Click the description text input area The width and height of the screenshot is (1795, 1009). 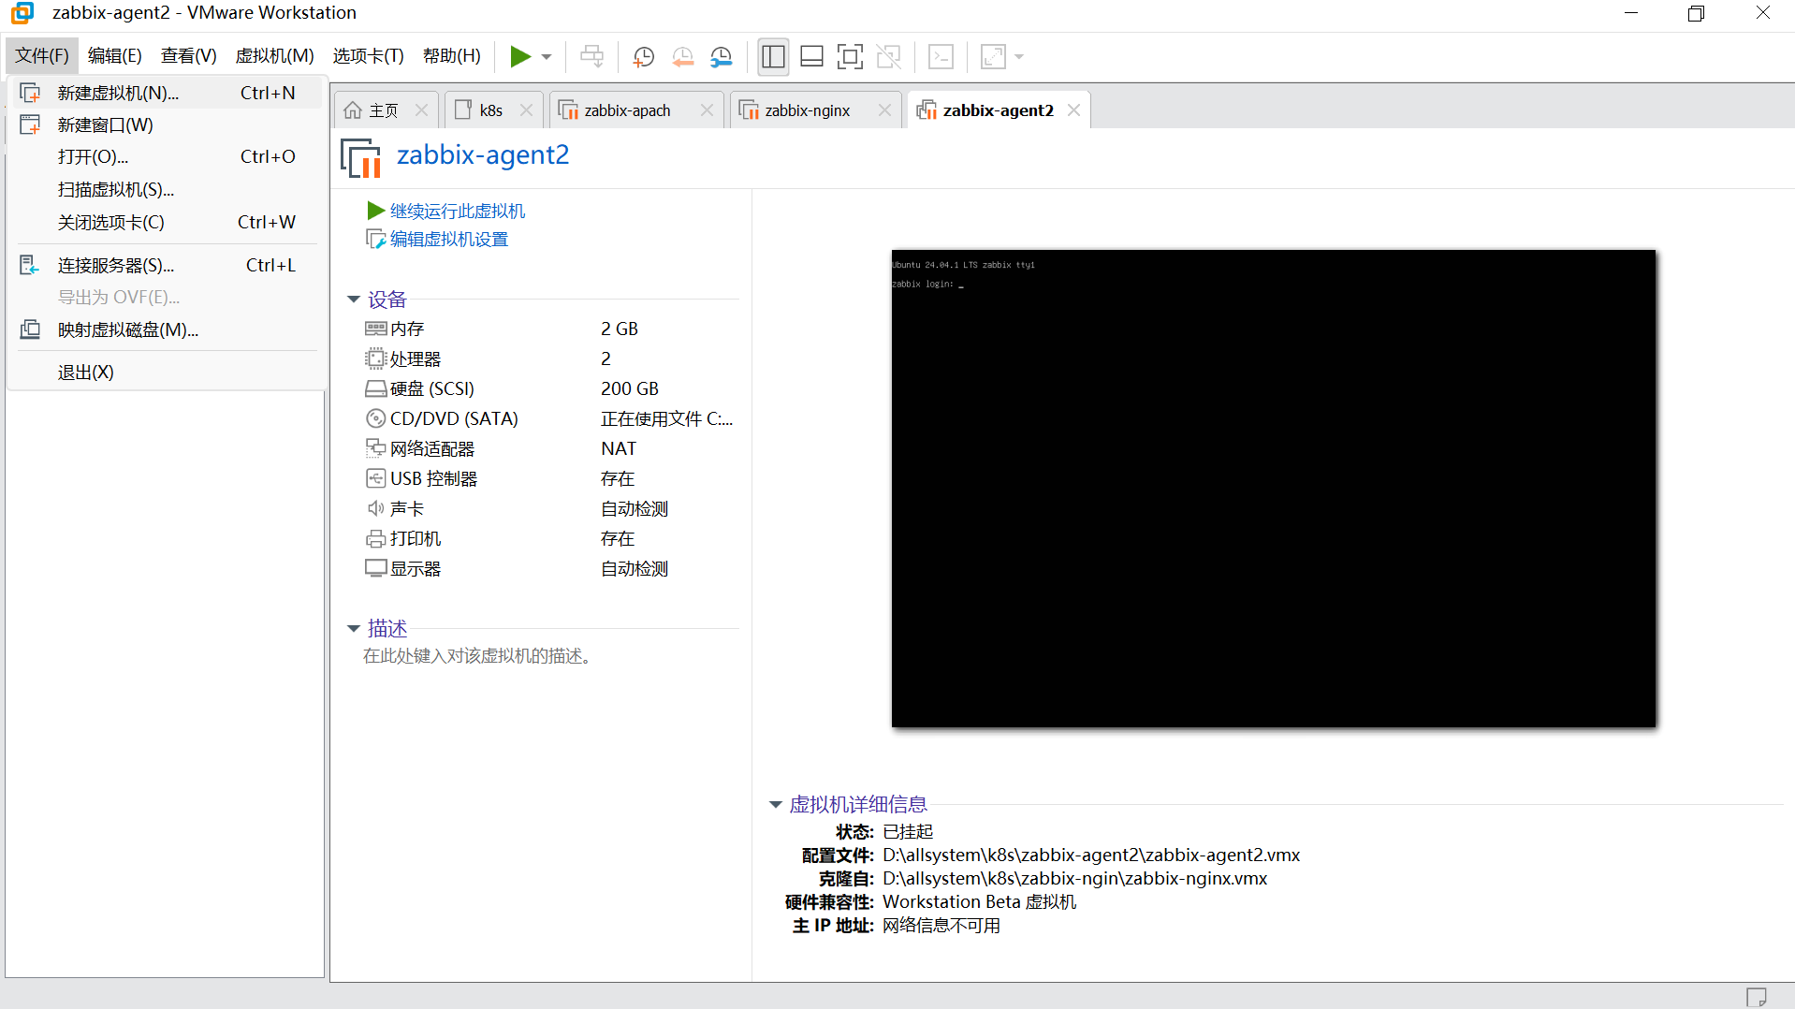[x=477, y=656]
